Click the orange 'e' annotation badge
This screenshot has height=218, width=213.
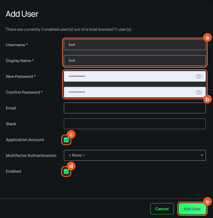click(x=207, y=202)
